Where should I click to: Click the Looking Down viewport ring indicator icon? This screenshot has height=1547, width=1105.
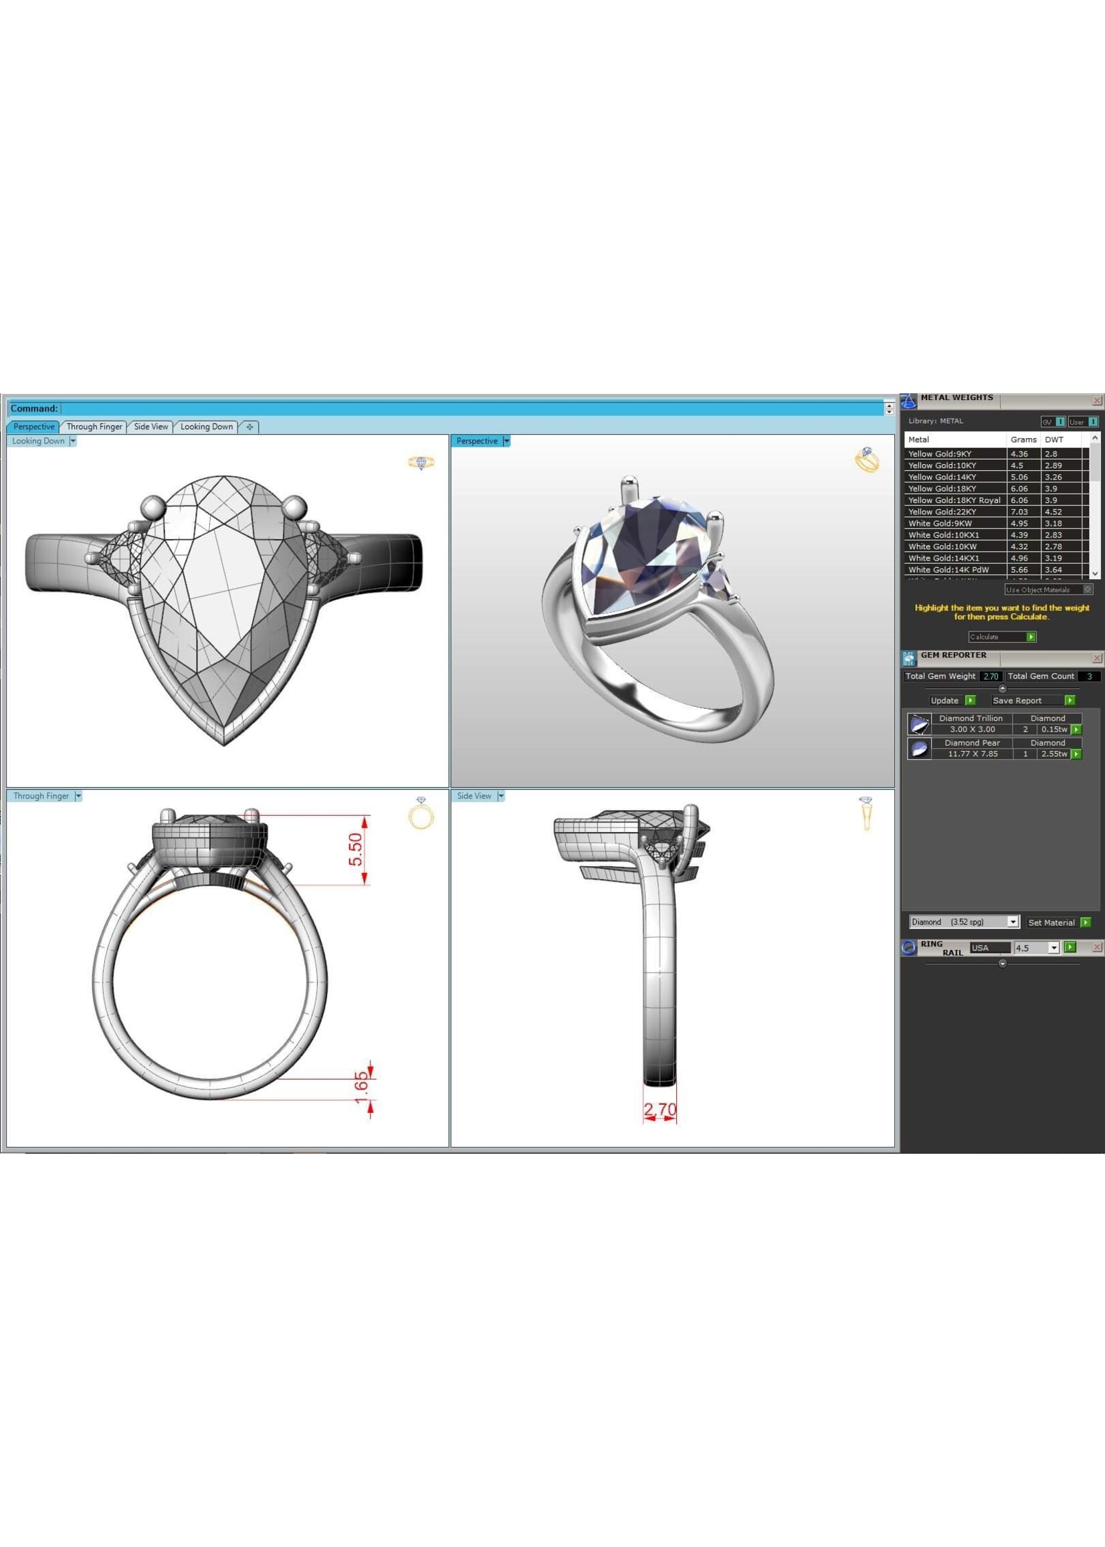click(x=421, y=462)
